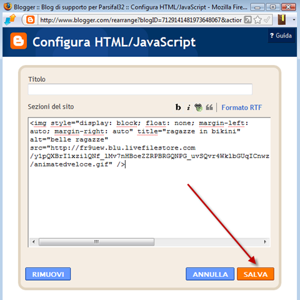Click 'belle ragazze' alt text in code
This screenshot has height=300, width=300.
[x=77, y=139]
